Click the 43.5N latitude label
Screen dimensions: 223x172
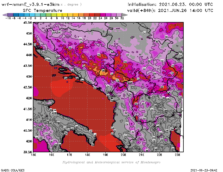tap(27, 66)
